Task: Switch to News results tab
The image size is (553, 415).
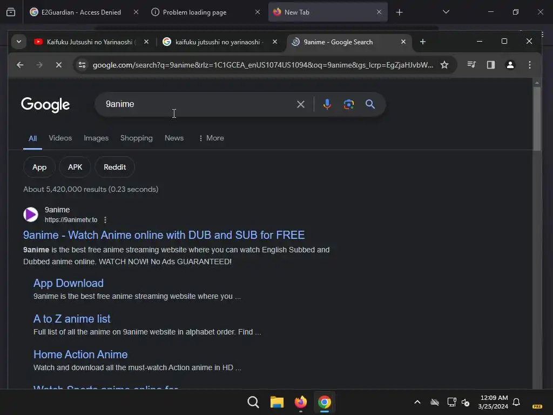Action: (174, 138)
